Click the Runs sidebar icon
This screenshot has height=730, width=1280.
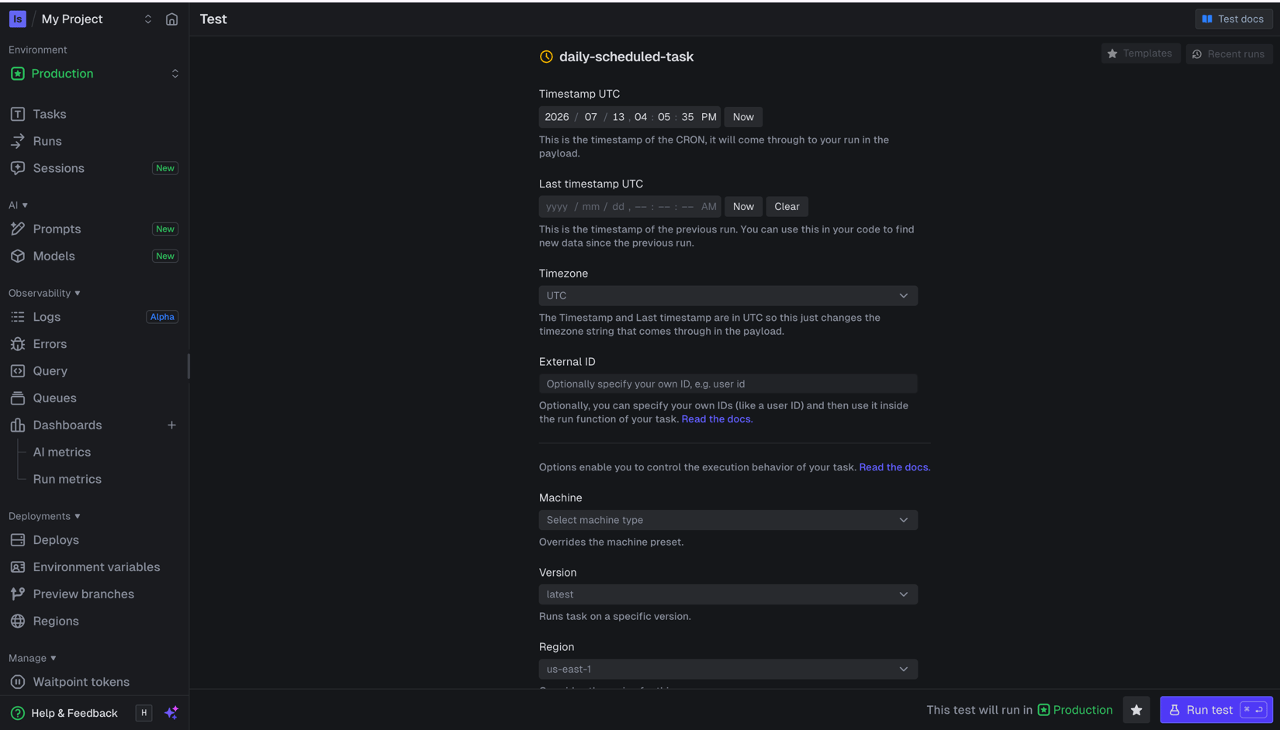click(18, 141)
